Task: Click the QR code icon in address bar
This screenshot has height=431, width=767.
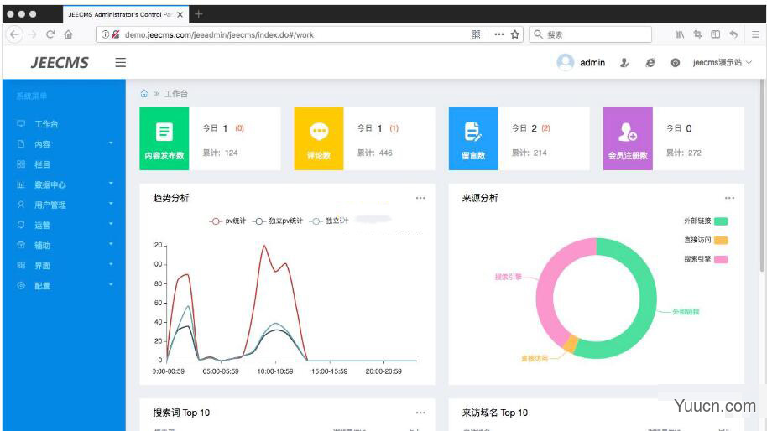Action: pyautogui.click(x=476, y=34)
